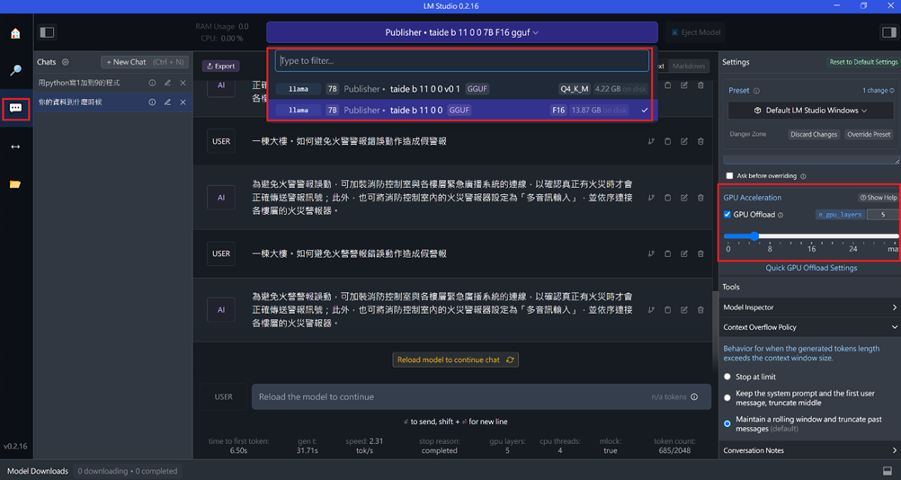The image size is (901, 480).
Task: Open the taide b 11 0 0 7B F16 model selector
Action: [462, 32]
